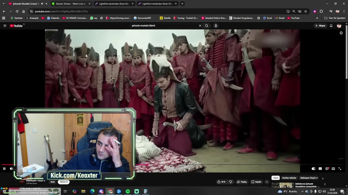Open the player settings gear
The image size is (348, 195).
tap(327, 169)
